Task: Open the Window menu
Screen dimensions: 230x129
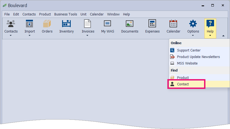Action: [x=113, y=14]
